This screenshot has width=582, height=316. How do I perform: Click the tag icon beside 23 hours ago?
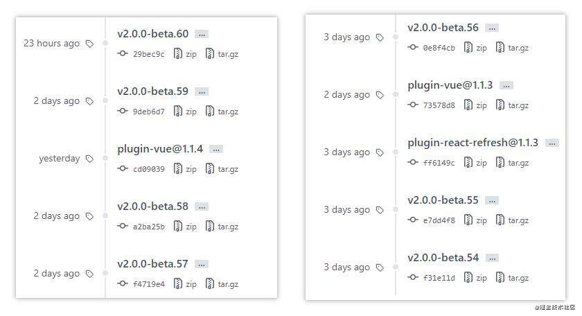click(89, 44)
